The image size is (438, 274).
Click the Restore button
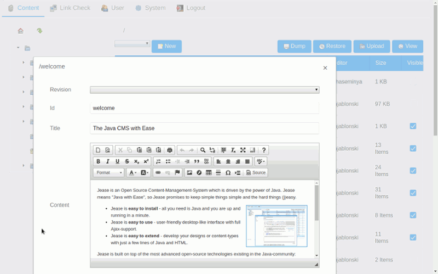[332, 46]
